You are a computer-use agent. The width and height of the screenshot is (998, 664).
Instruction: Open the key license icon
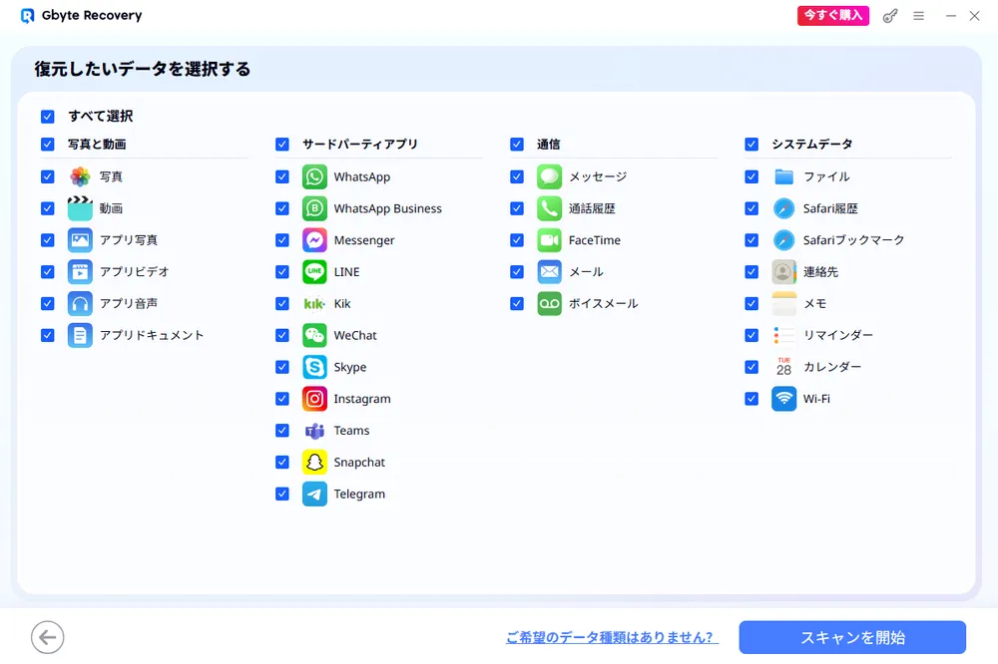890,16
